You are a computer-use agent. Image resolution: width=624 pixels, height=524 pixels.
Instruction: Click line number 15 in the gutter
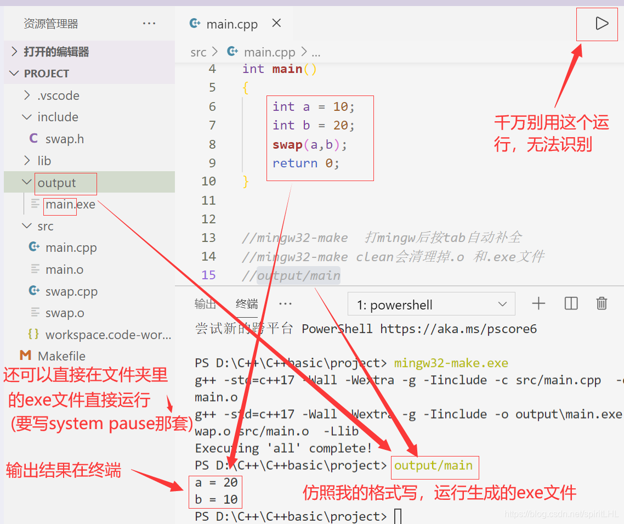pyautogui.click(x=208, y=275)
